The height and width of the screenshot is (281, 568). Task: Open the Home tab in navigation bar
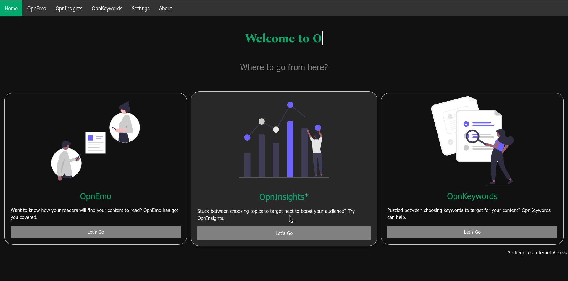tap(11, 8)
